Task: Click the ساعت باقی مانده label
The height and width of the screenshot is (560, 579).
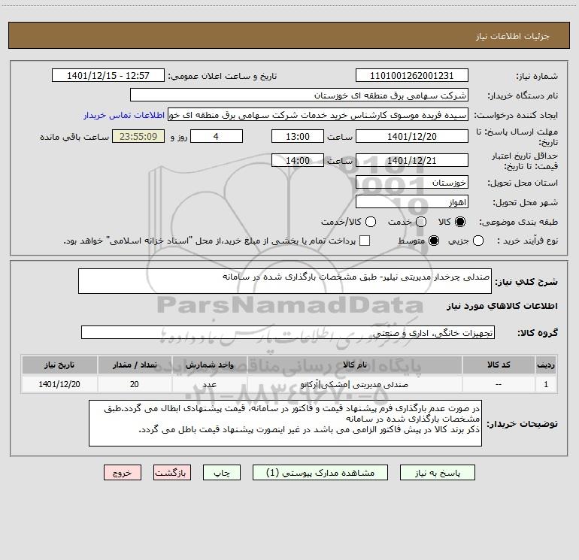Action: click(74, 137)
